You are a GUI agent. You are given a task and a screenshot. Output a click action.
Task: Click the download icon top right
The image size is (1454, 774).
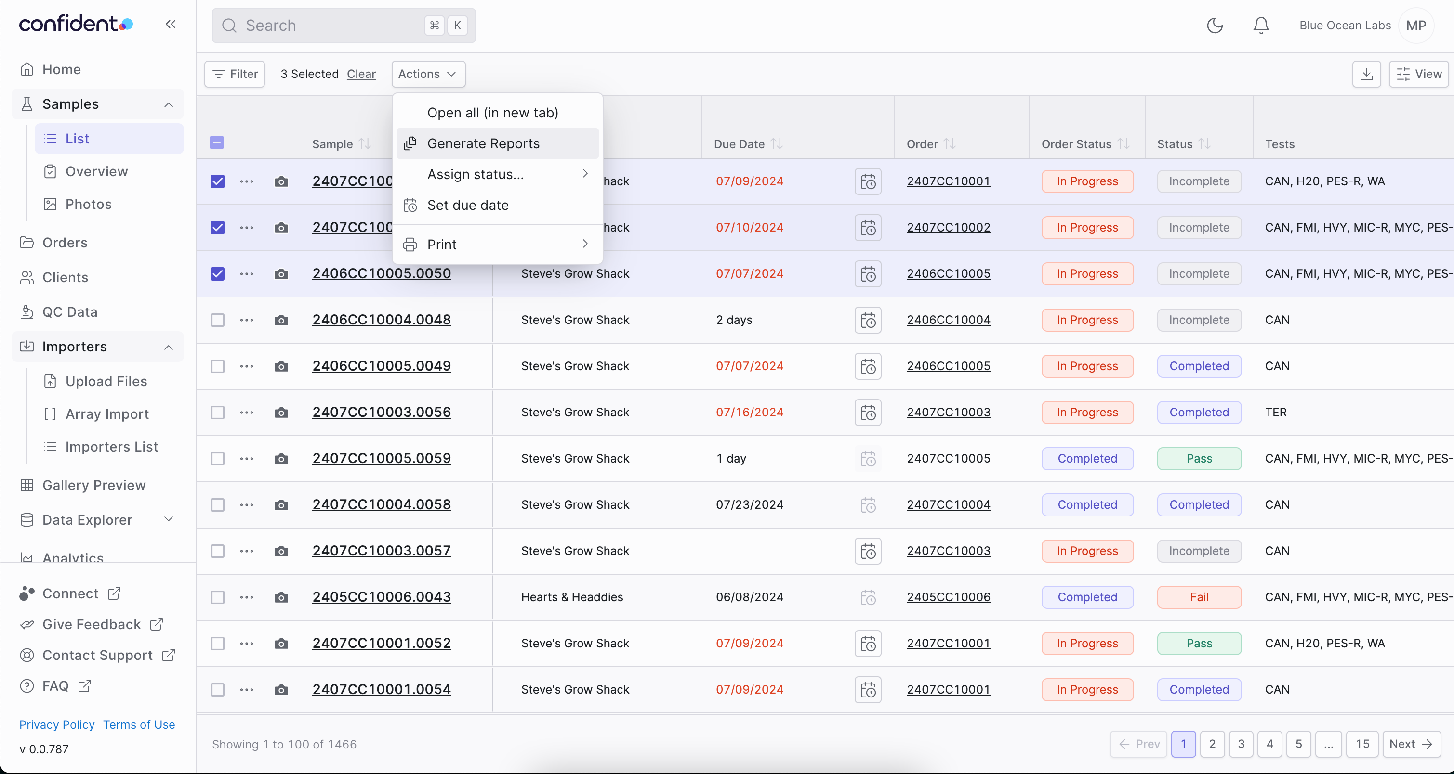pyautogui.click(x=1366, y=74)
